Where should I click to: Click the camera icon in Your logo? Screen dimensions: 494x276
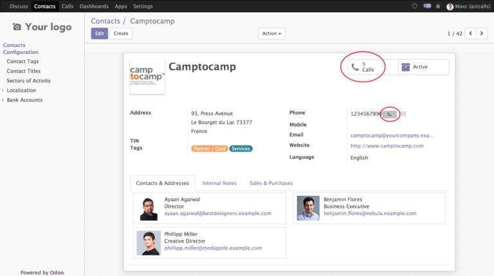pos(17,27)
